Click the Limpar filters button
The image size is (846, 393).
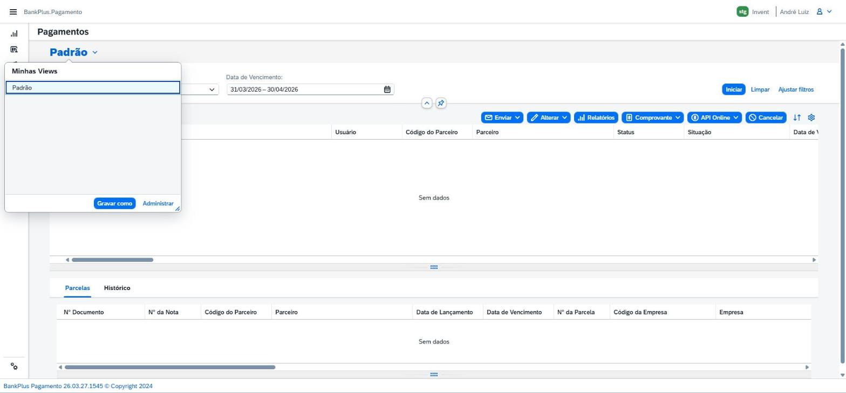[760, 89]
